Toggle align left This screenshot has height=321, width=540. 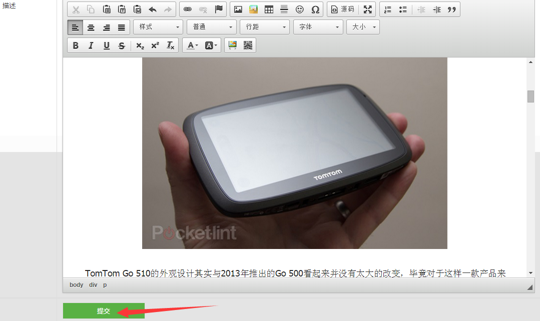pos(75,27)
